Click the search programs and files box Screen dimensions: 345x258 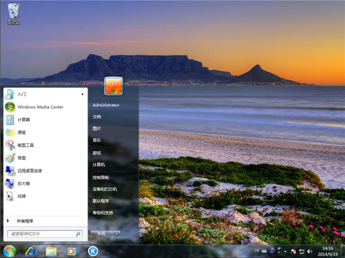click(x=40, y=234)
